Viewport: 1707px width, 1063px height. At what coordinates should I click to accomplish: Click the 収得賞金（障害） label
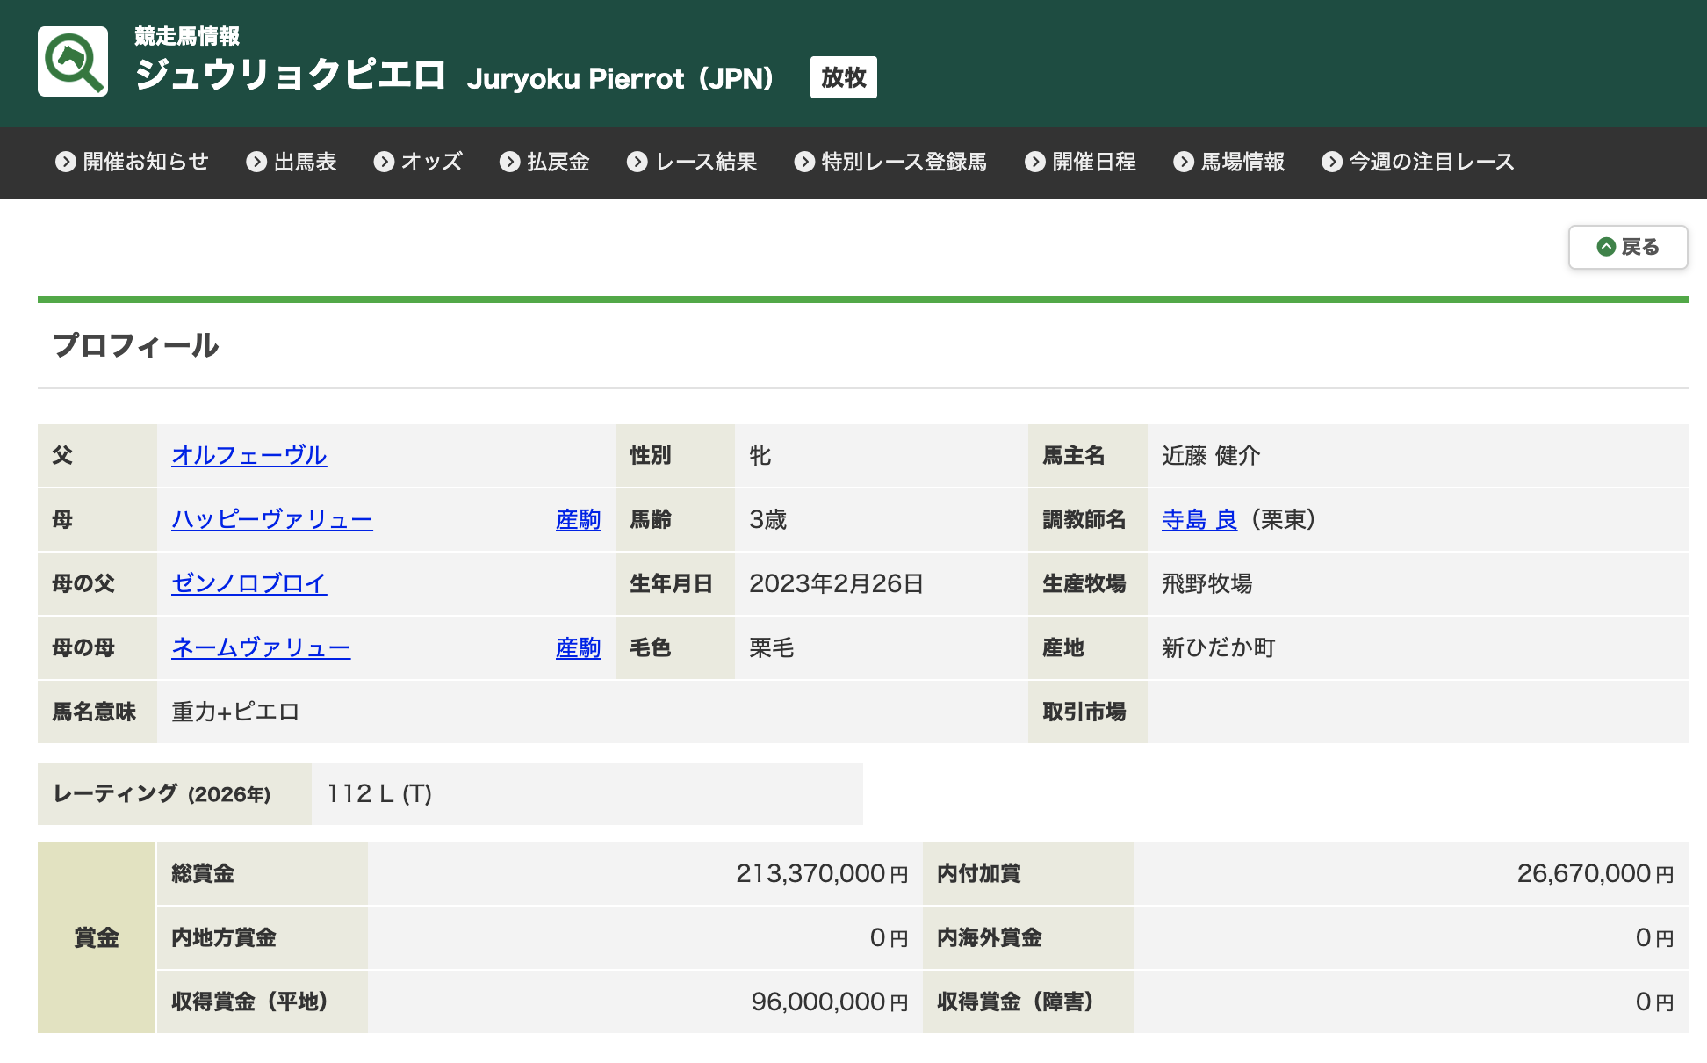1015,1002
